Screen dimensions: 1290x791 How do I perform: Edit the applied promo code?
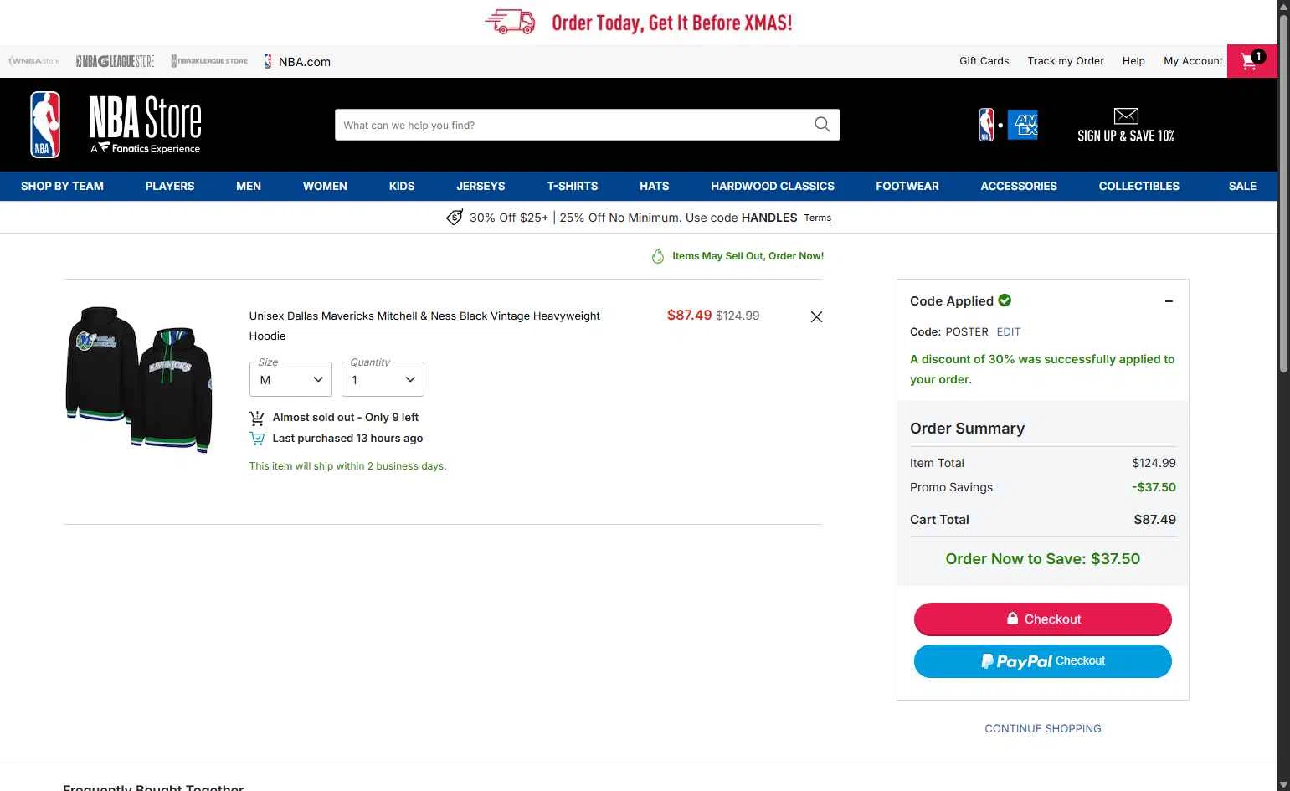coord(1009,331)
